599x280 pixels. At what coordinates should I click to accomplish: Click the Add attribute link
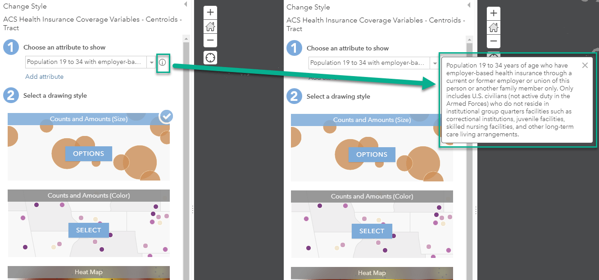(x=44, y=77)
